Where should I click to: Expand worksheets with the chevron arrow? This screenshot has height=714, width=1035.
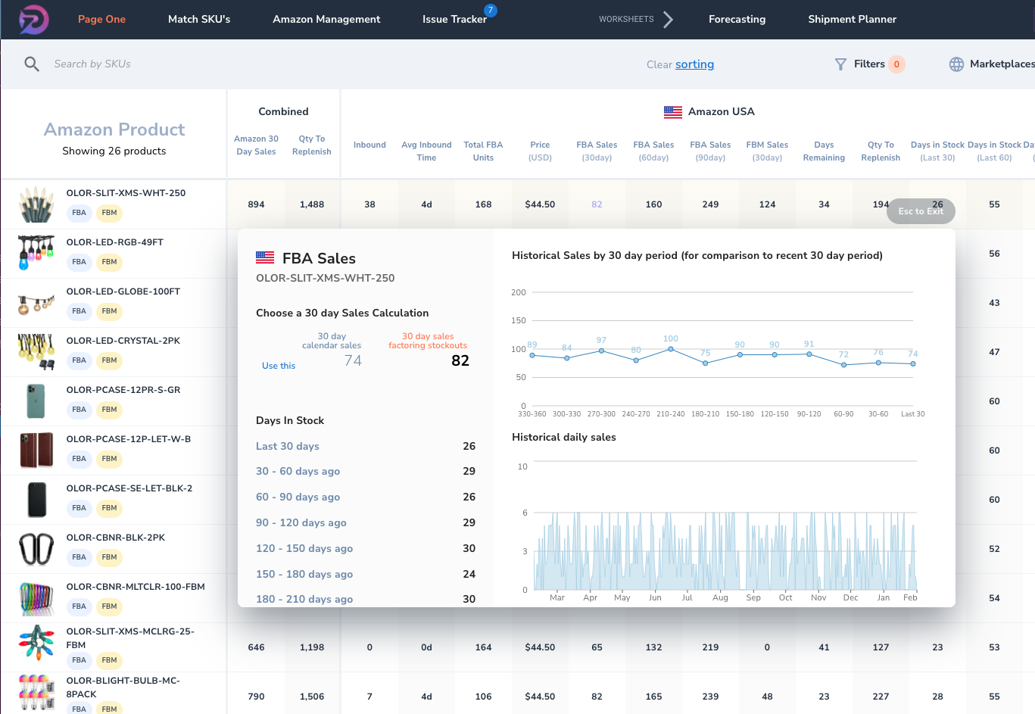click(x=668, y=20)
